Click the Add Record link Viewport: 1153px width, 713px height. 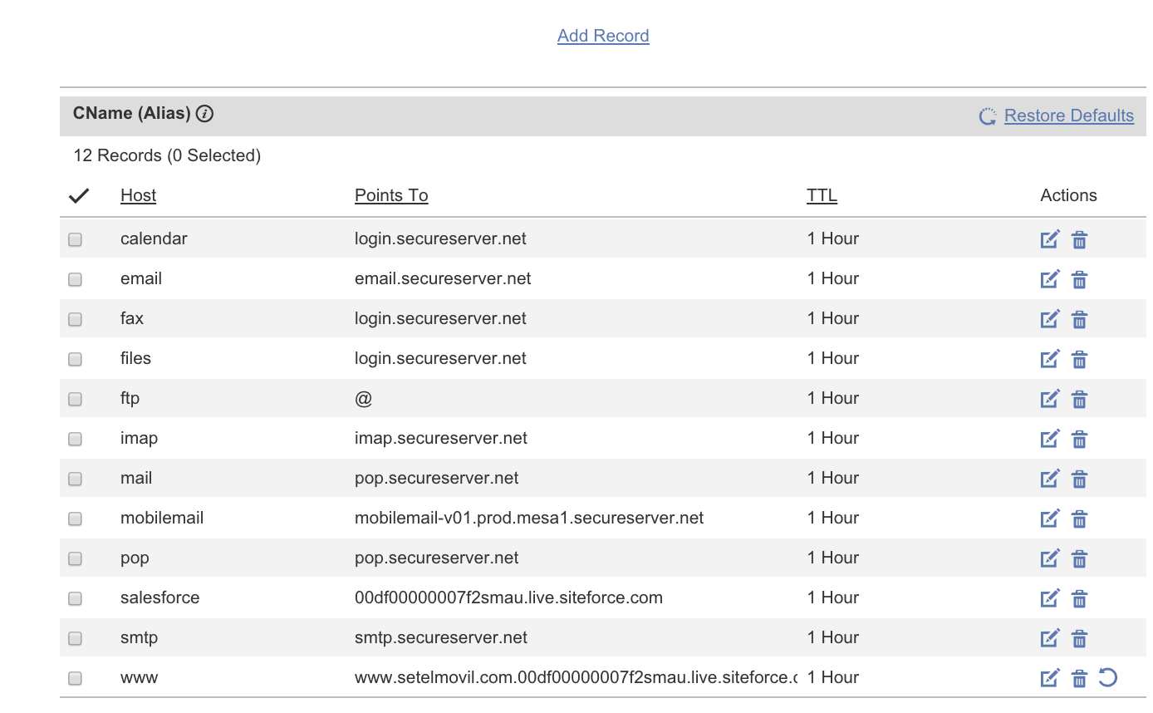pos(603,36)
